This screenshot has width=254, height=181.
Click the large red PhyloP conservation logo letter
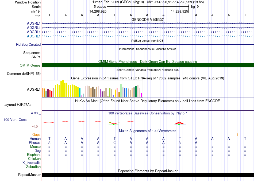click(180, 123)
